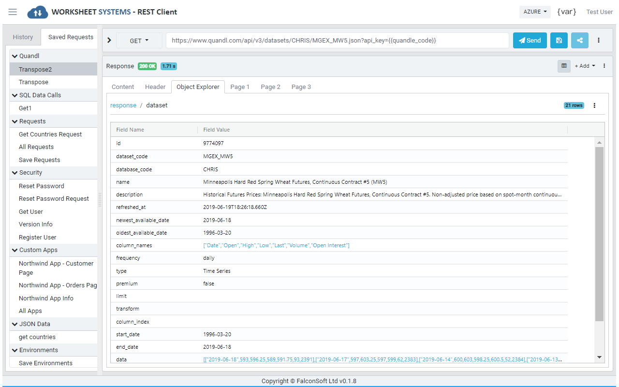Open the Page 2 tab
Image resolution: width=619 pixels, height=387 pixels.
pos(270,87)
